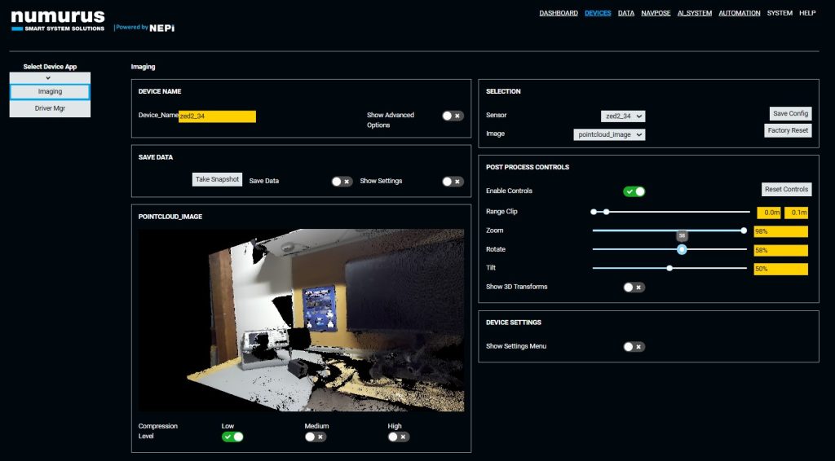Image resolution: width=835 pixels, height=461 pixels.
Task: Switch on Medium compression level
Action: [316, 437]
